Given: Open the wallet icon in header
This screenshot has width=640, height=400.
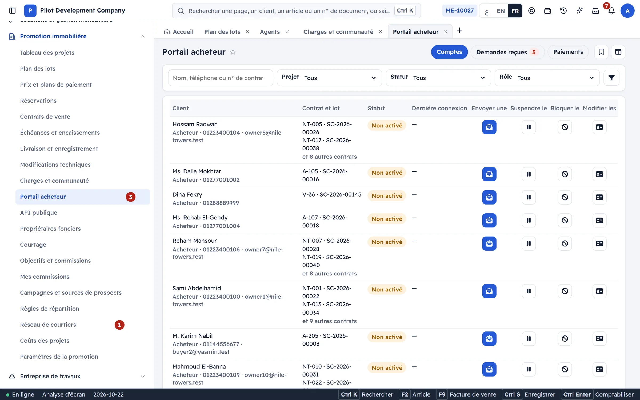Looking at the screenshot, I should 547,11.
